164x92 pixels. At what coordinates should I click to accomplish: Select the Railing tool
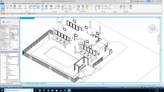point(51,7)
